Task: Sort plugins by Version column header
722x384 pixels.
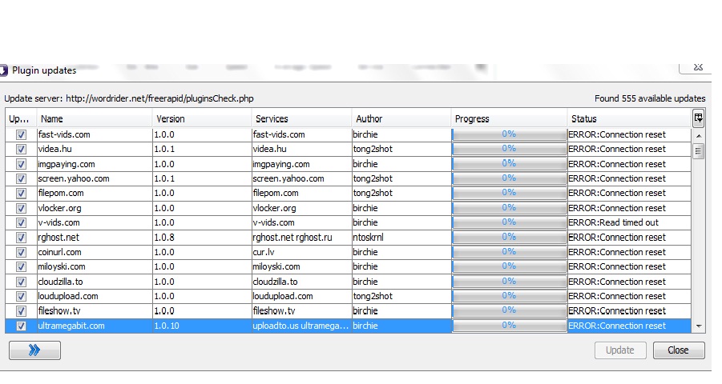Action: pos(201,119)
